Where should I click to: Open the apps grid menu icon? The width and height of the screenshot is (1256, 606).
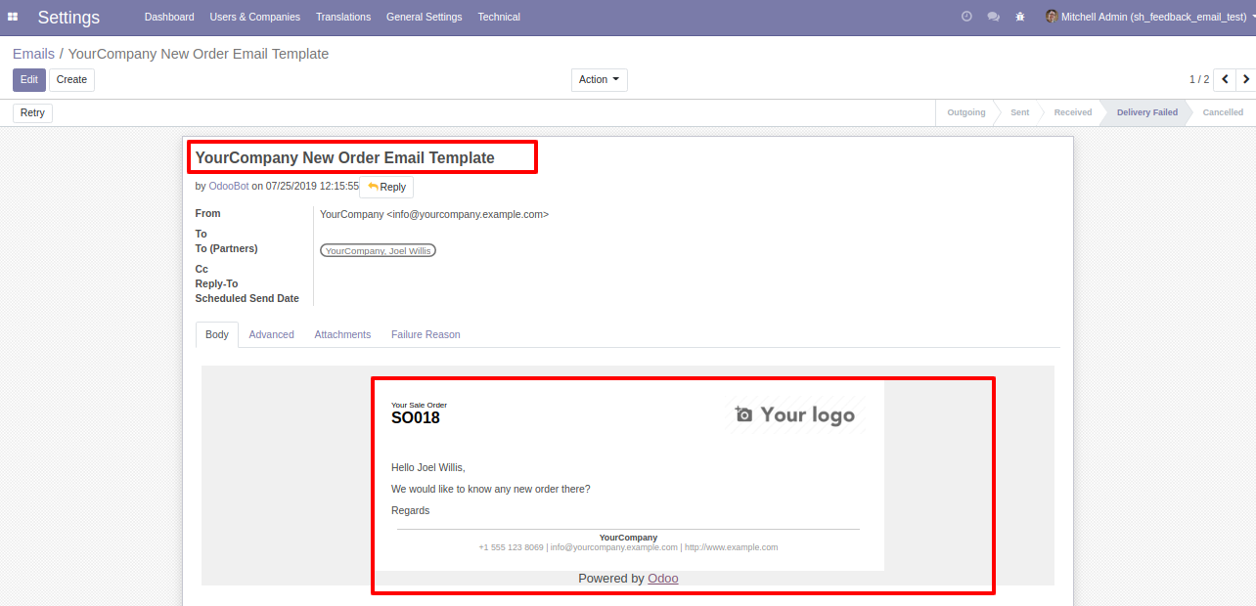tap(13, 17)
